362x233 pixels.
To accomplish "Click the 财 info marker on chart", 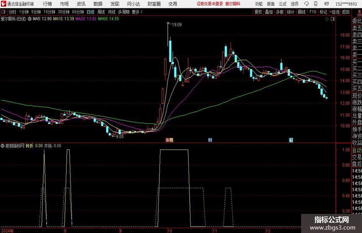I will point(210,140).
